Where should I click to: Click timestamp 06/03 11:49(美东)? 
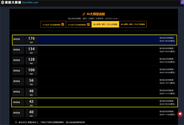pyautogui.click(x=167, y=115)
